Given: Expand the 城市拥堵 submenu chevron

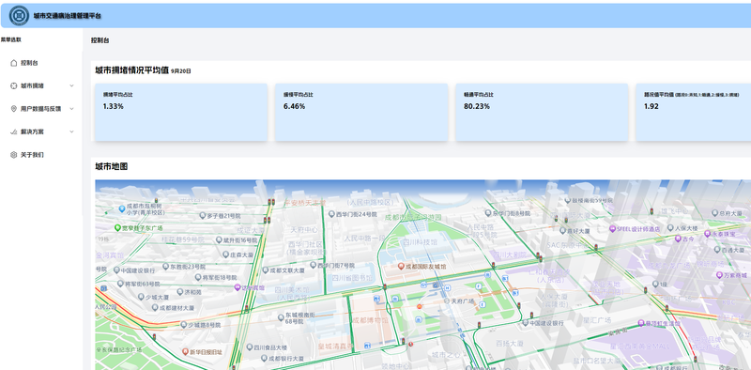Looking at the screenshot, I should click(x=72, y=85).
